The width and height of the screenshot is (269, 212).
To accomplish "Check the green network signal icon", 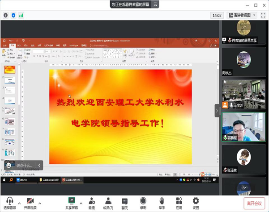I will point(21,15).
